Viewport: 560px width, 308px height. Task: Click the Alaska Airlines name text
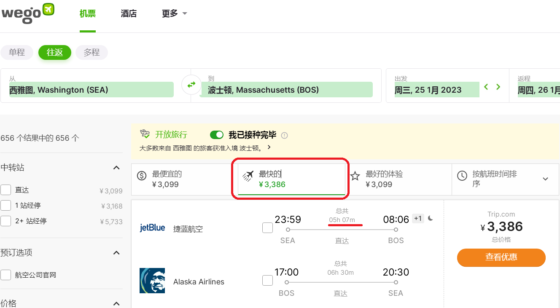pyautogui.click(x=199, y=282)
